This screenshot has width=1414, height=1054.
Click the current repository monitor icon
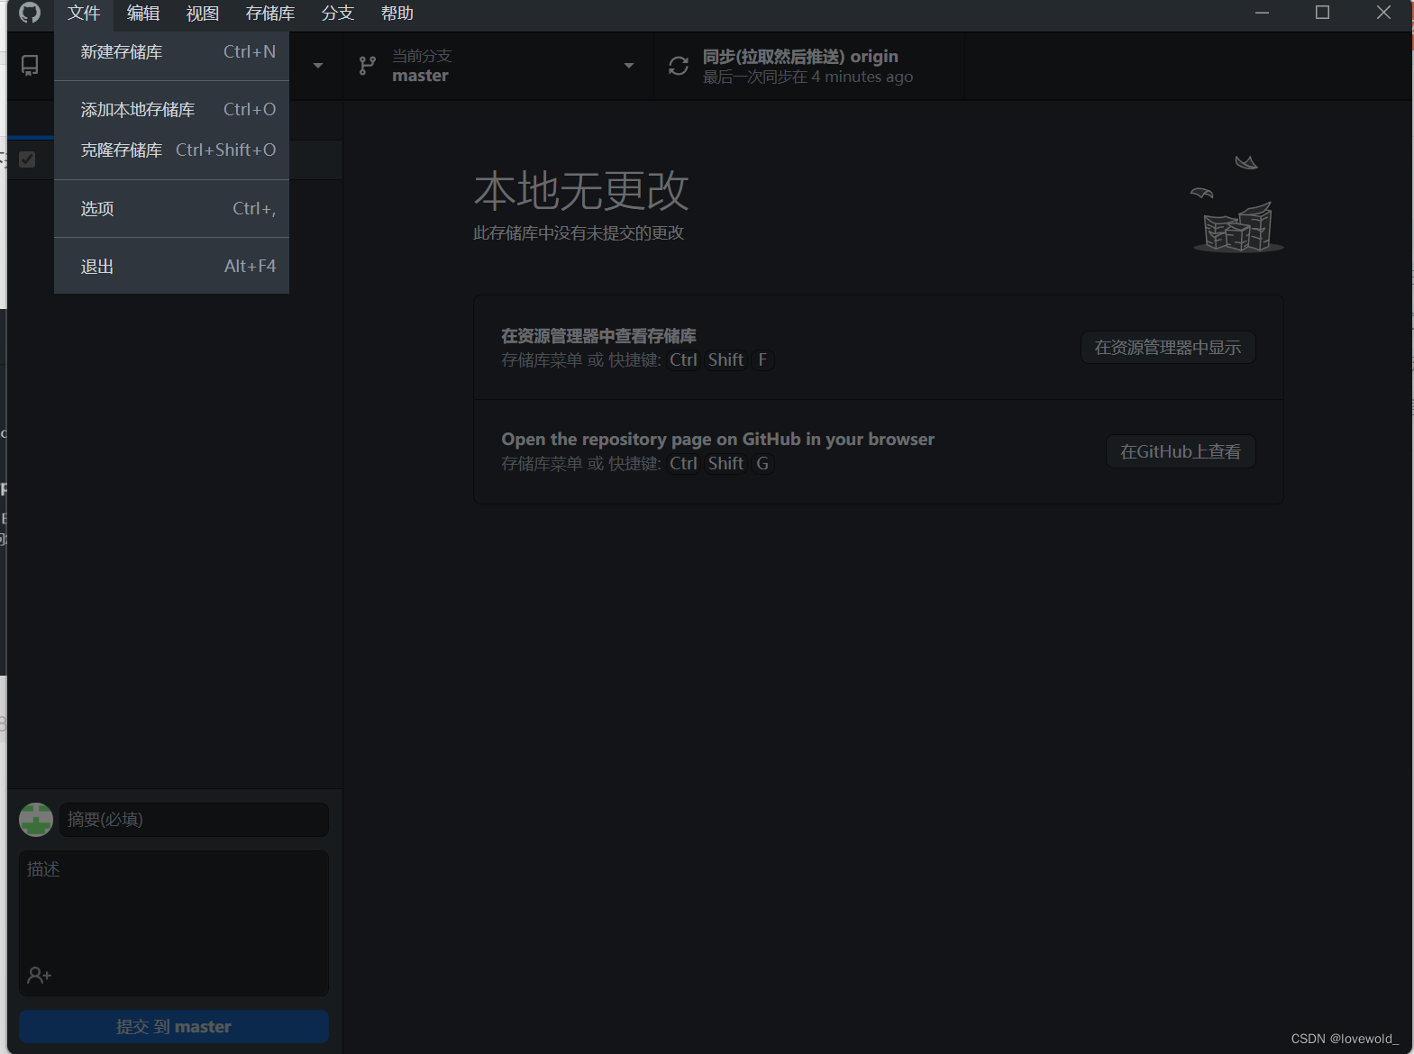pyautogui.click(x=30, y=66)
